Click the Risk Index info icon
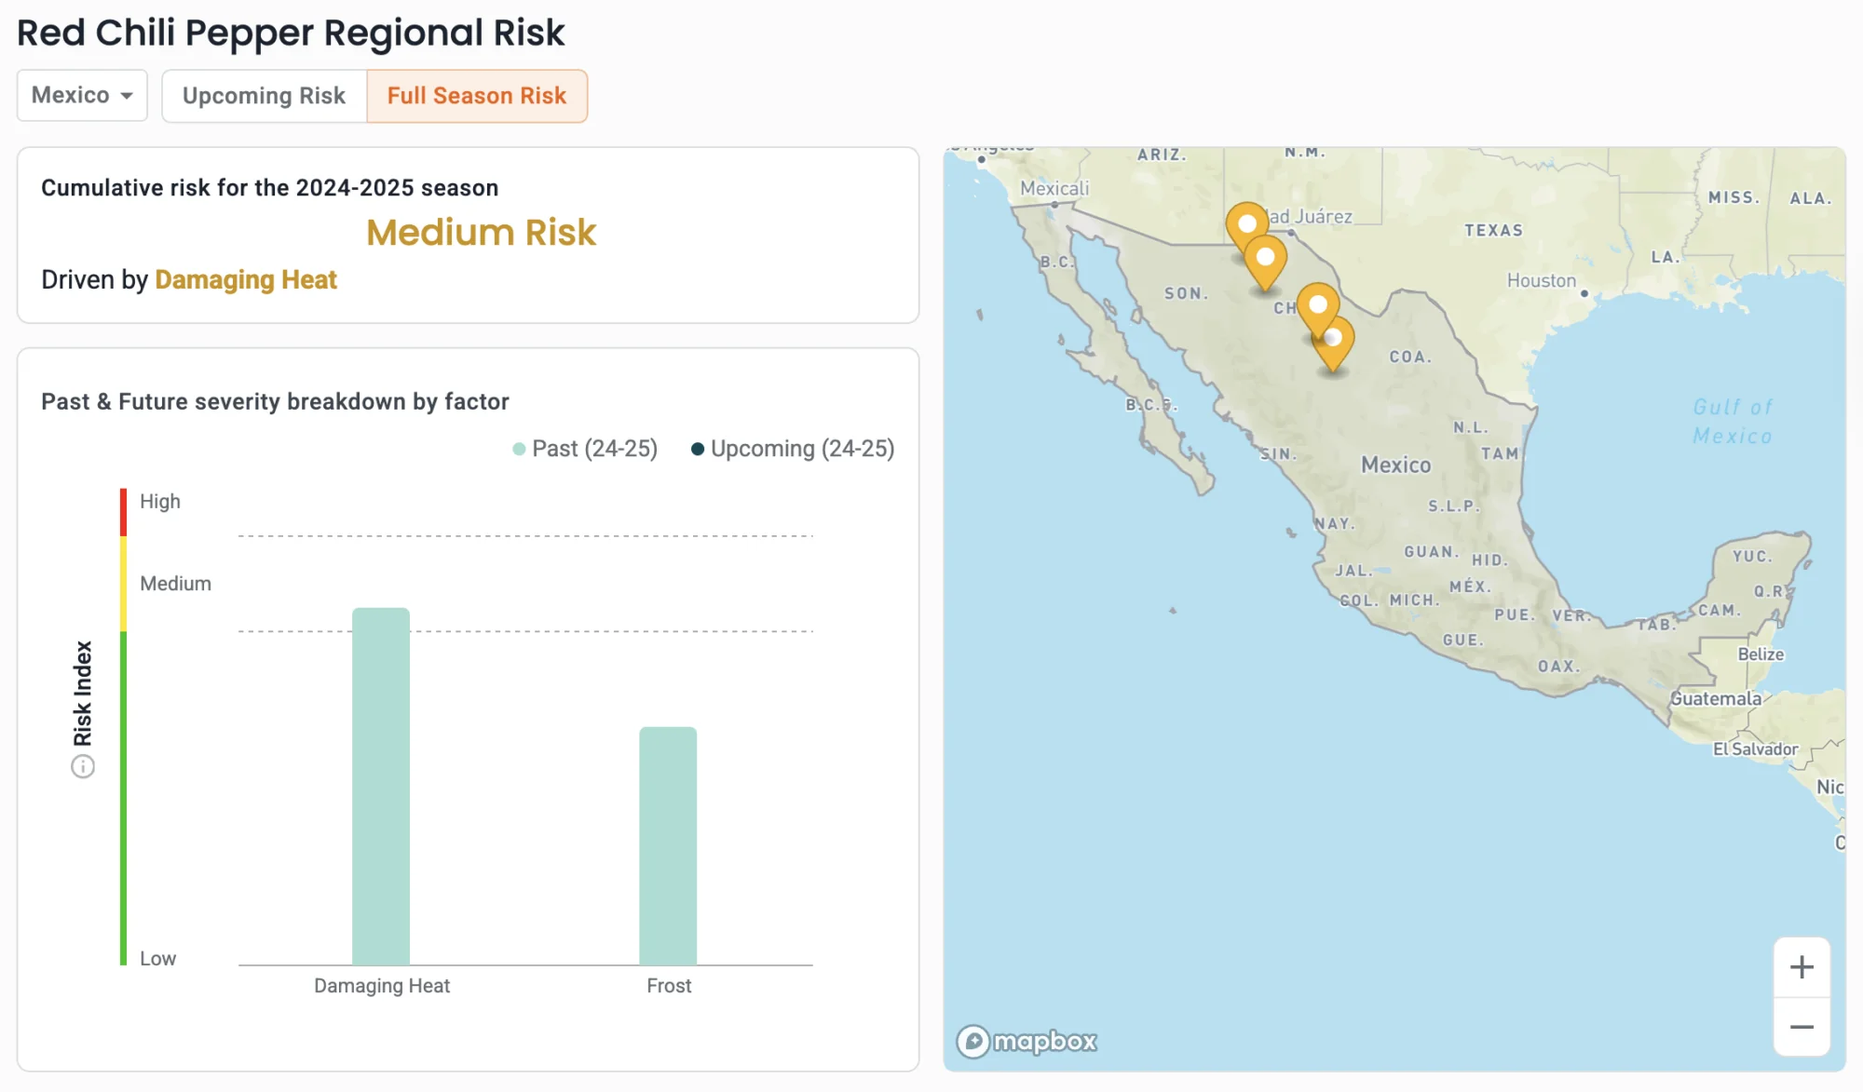Screen dimensions: 1863x1092 coord(83,767)
